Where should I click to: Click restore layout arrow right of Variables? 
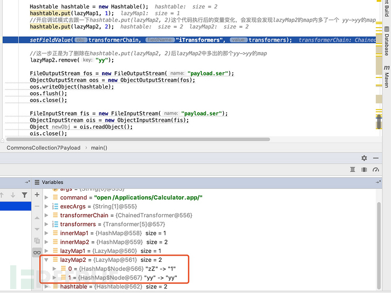coord(378,182)
